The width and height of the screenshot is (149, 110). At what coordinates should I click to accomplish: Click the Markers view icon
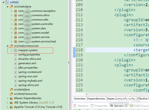[75, 106]
